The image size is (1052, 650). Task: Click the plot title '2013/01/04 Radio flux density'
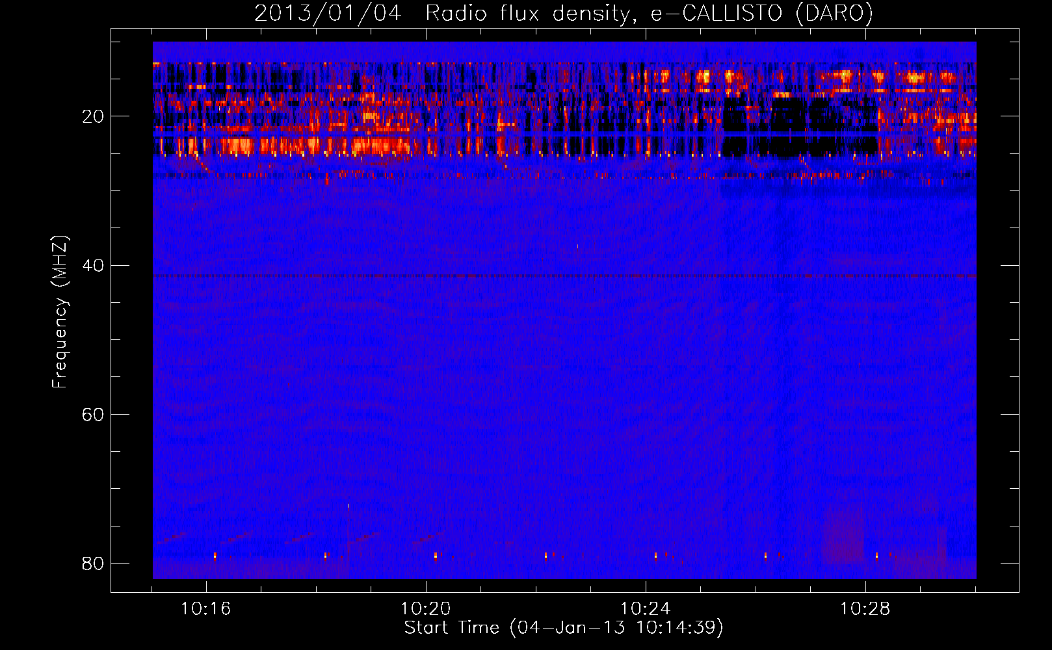point(563,13)
